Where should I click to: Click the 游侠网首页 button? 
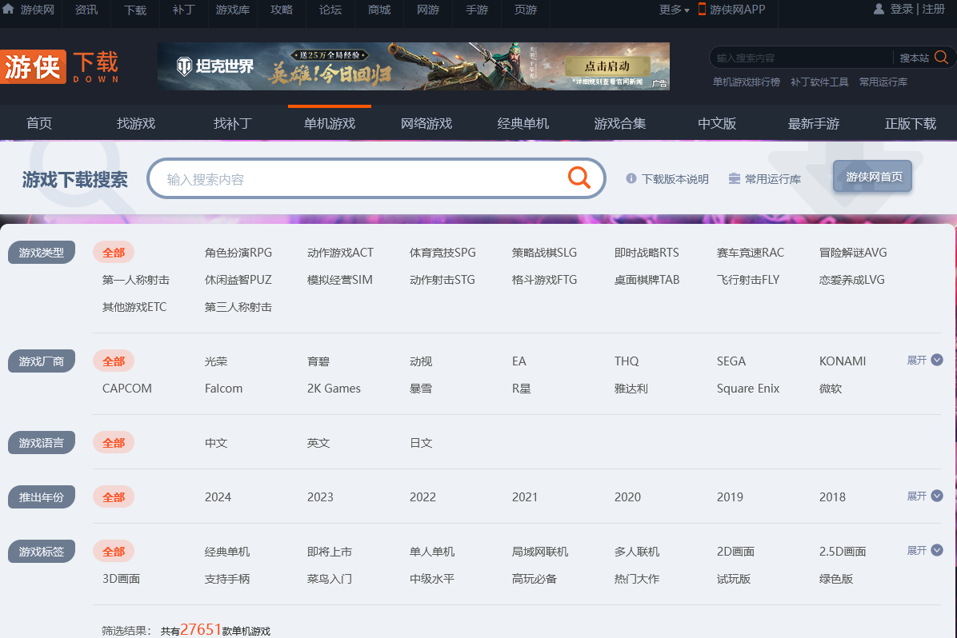click(872, 177)
